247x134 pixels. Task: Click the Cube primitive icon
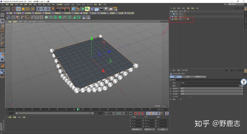coord(73,9)
